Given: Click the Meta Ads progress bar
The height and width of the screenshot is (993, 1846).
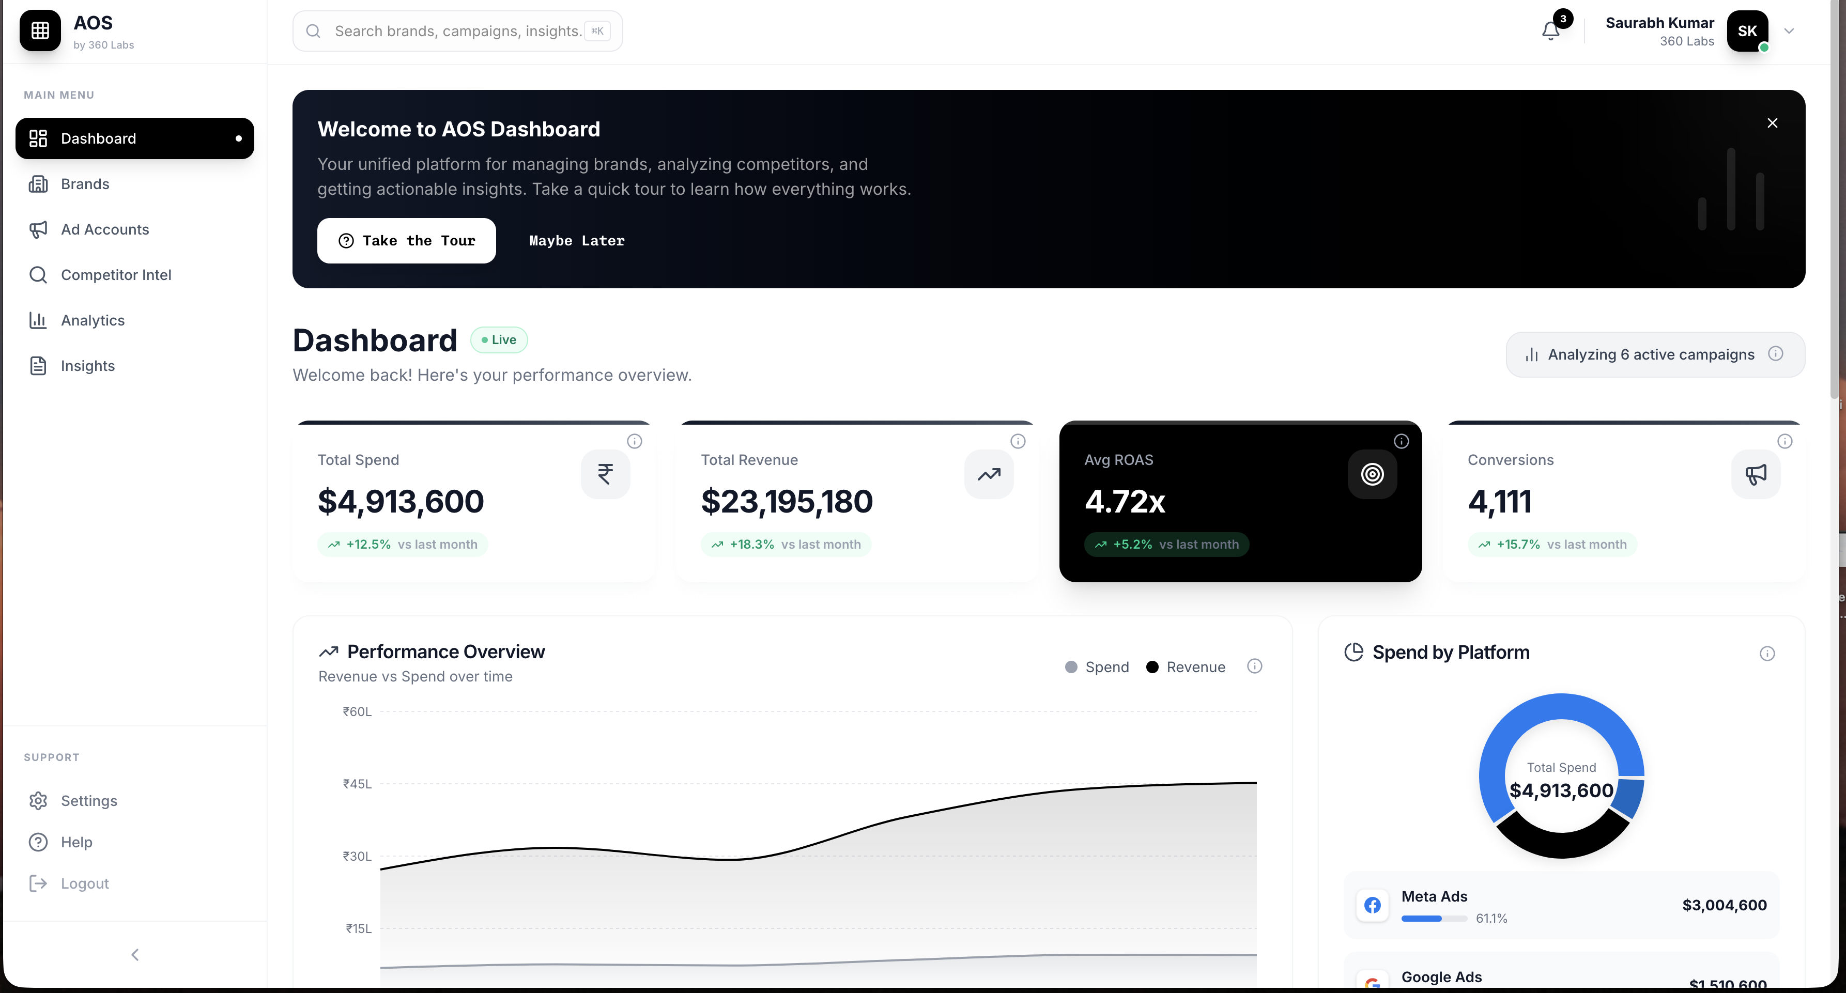Looking at the screenshot, I should pos(1434,919).
